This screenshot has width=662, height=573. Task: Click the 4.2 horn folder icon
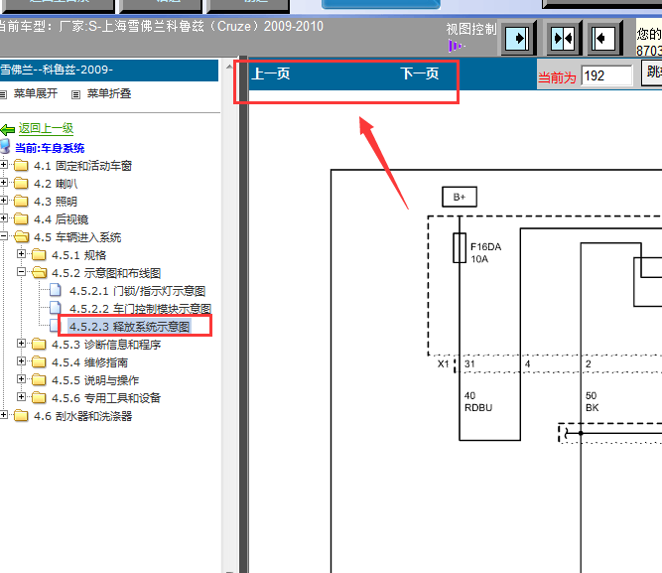point(21,183)
